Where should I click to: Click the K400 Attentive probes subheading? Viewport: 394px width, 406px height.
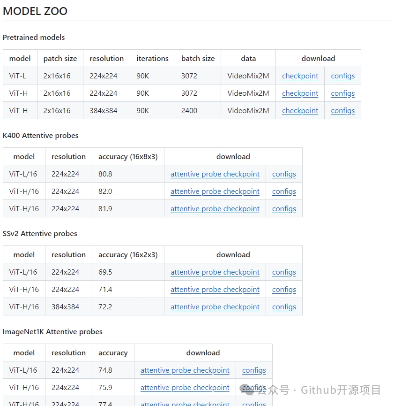[40, 136]
